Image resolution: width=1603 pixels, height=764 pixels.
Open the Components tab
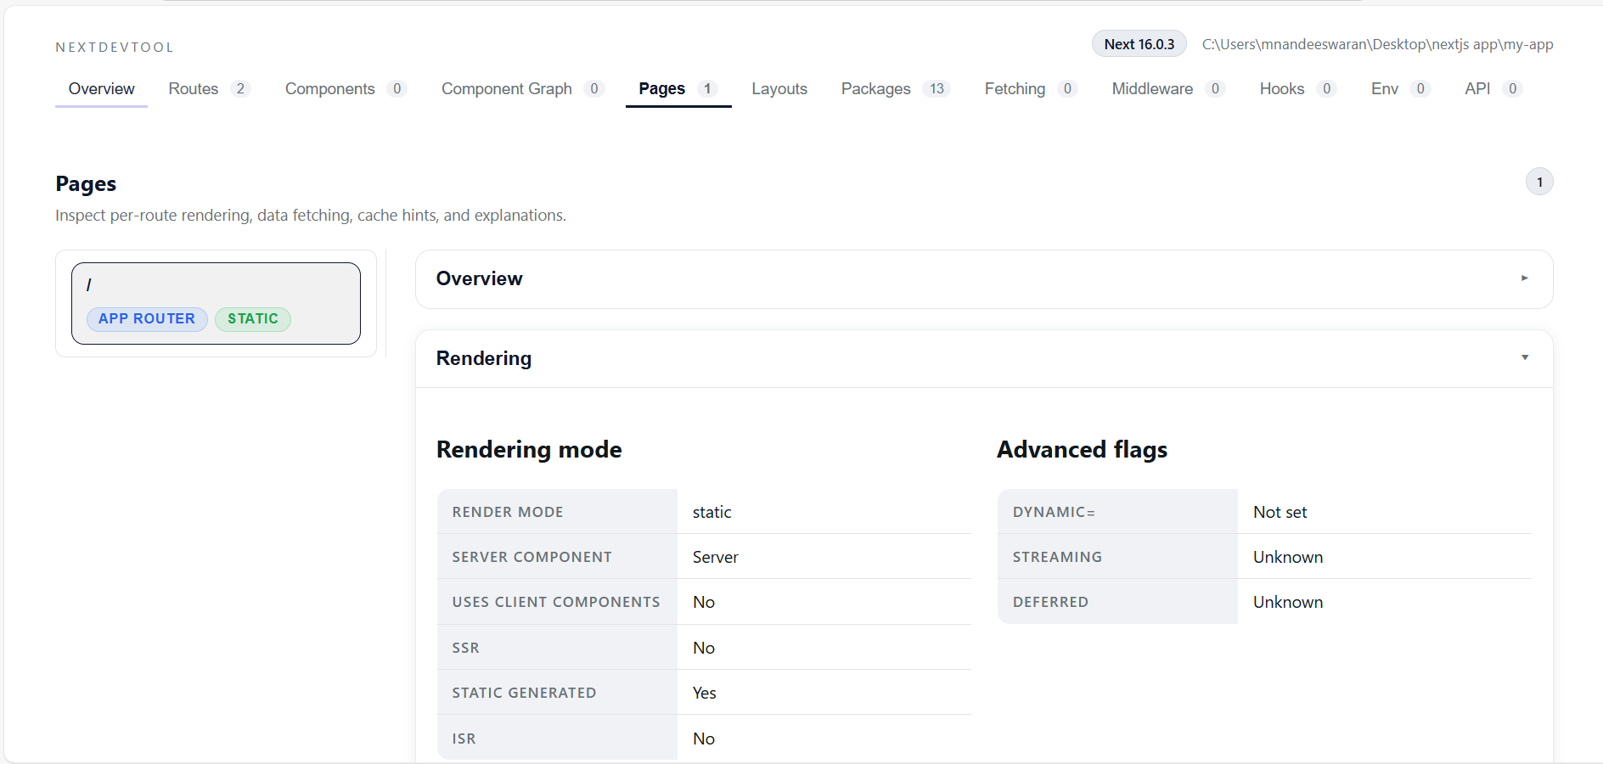pyautogui.click(x=330, y=88)
